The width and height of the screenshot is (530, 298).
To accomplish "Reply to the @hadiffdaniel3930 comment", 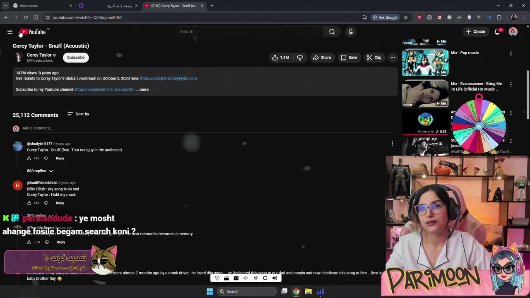I will click(60, 203).
